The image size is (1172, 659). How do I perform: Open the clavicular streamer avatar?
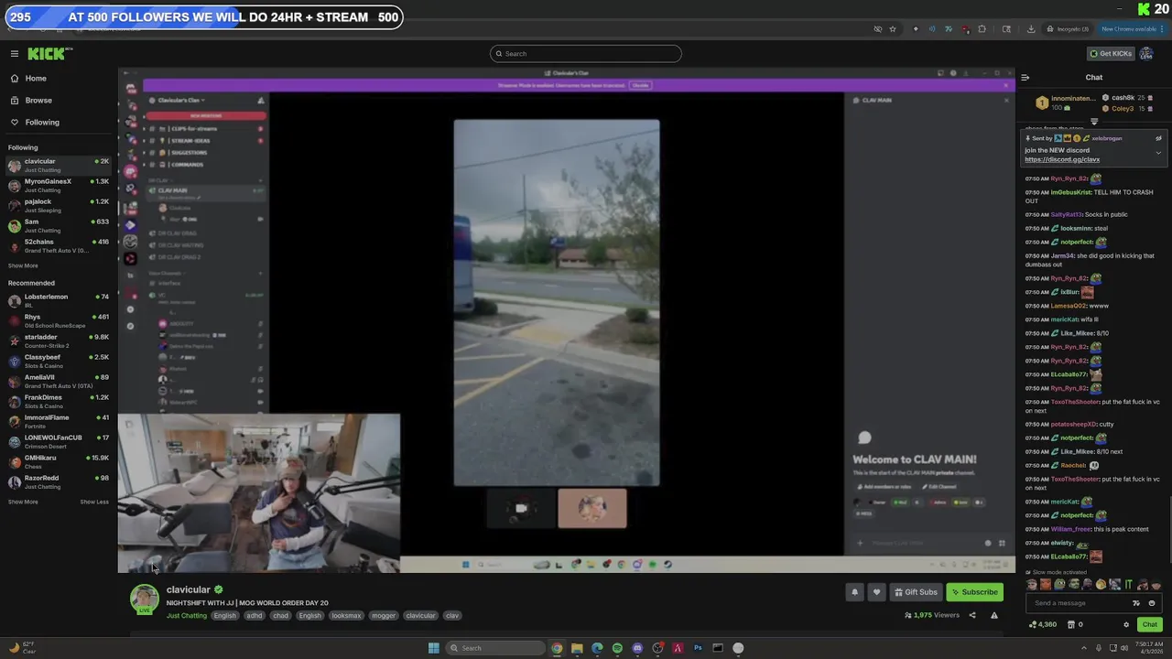[x=144, y=599]
